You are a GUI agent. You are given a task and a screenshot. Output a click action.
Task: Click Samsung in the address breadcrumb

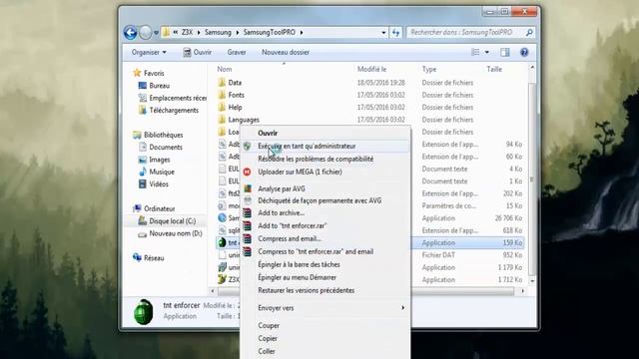click(218, 32)
